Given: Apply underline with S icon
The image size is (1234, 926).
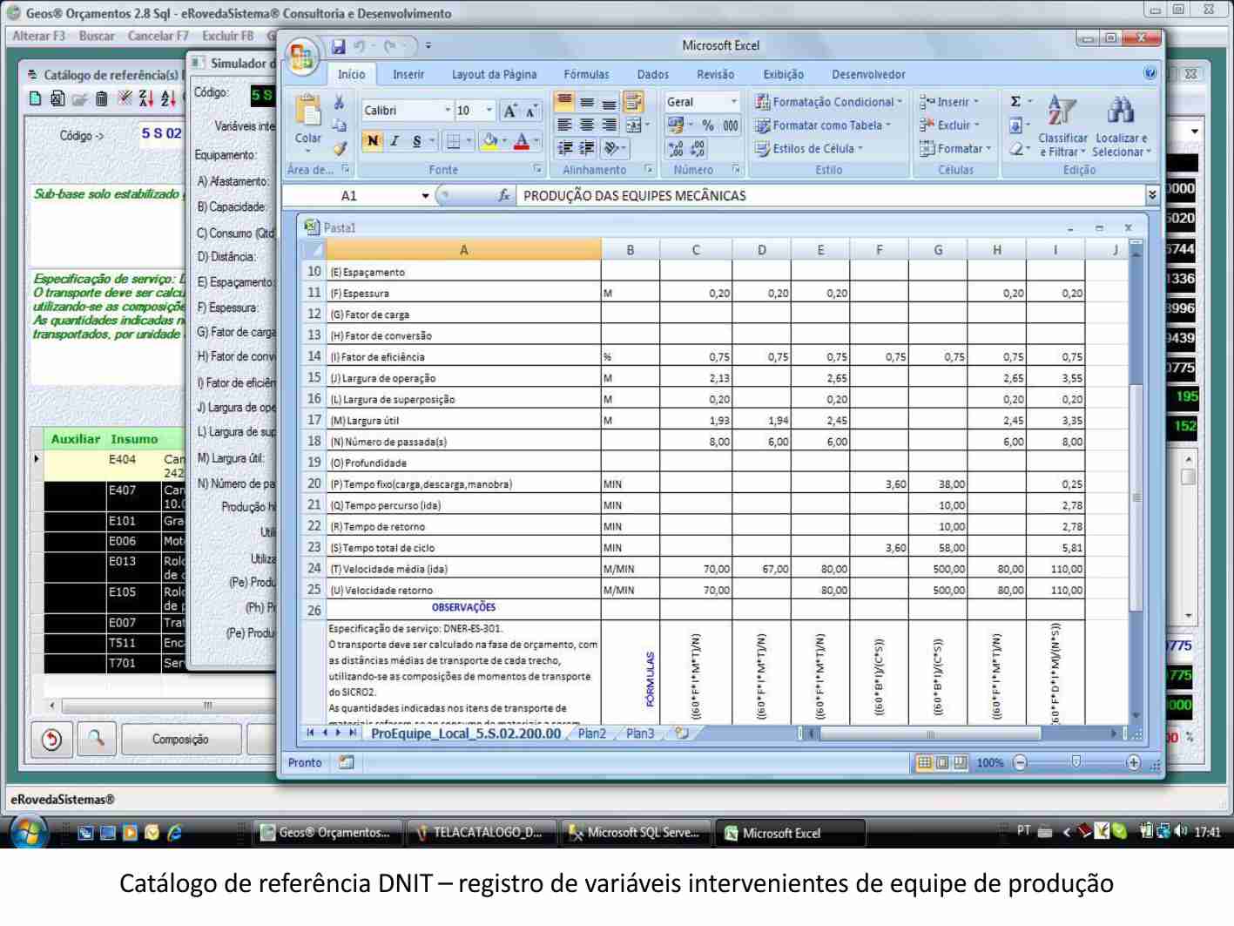Looking at the screenshot, I should pyautogui.click(x=417, y=141).
